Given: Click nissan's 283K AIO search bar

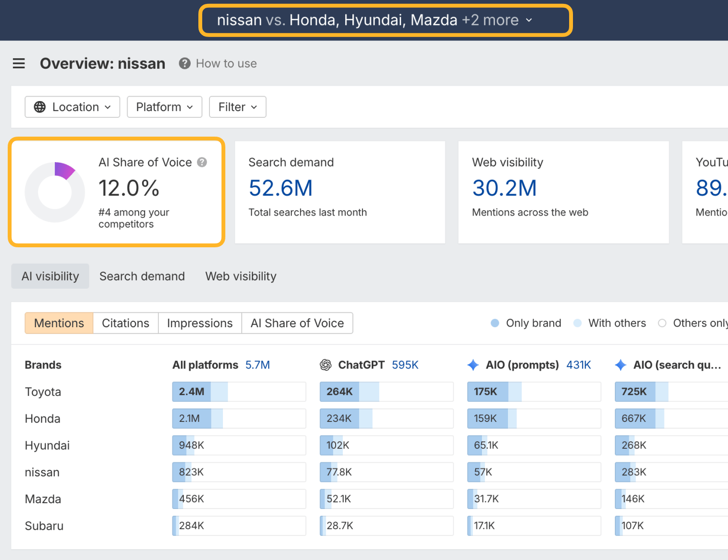Looking at the screenshot, I should pos(671,472).
